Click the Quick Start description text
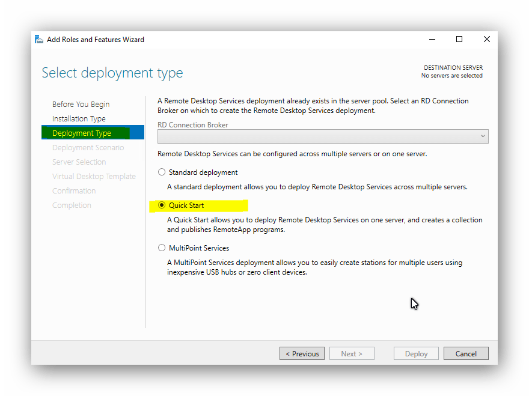The height and width of the screenshot is (396, 529). click(x=325, y=225)
